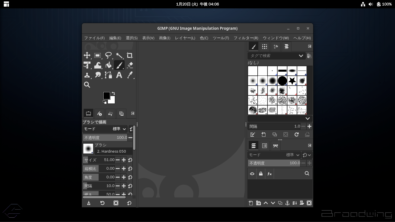Select the Text tool

[119, 75]
